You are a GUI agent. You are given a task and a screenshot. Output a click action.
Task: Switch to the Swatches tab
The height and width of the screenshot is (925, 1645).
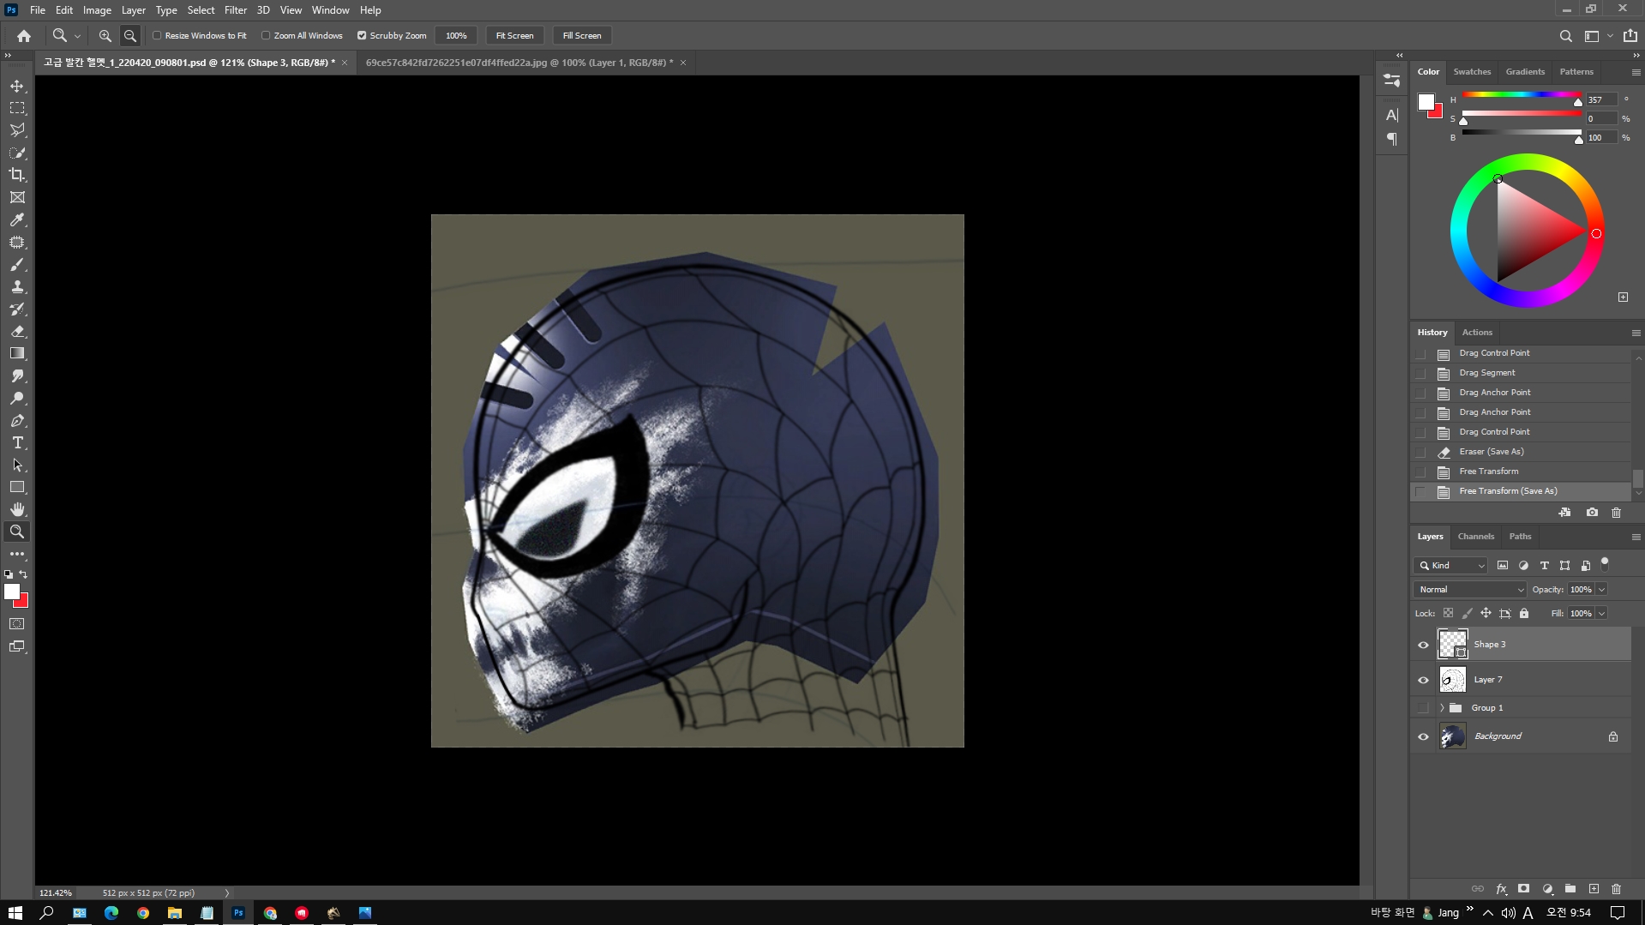pos(1472,72)
